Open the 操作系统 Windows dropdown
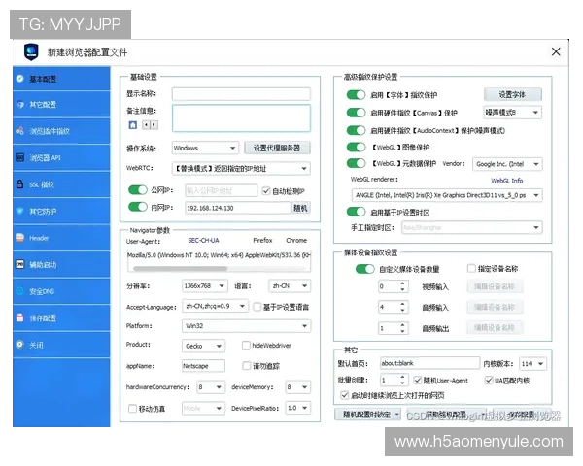The image size is (583, 466). click(x=205, y=148)
